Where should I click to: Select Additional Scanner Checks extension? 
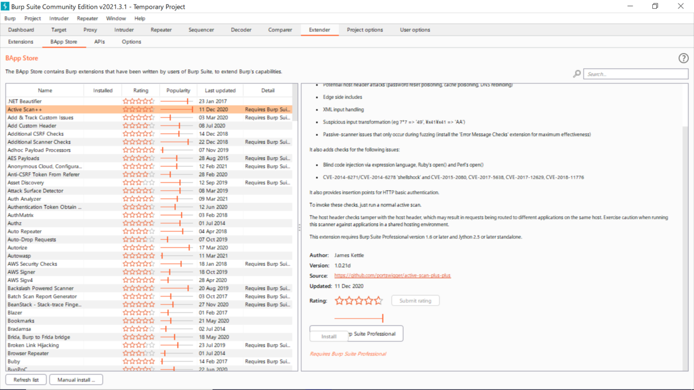[149, 142]
